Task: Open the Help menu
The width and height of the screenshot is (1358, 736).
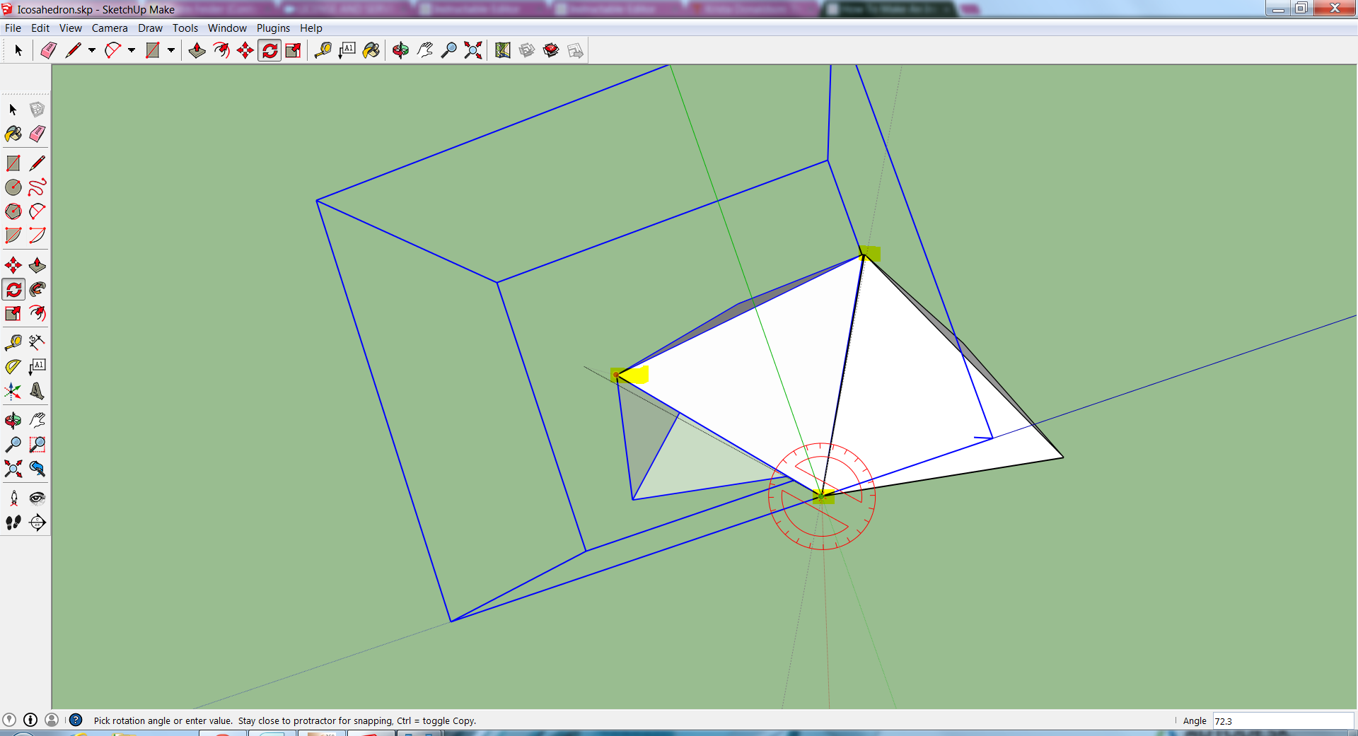Action: [x=311, y=28]
